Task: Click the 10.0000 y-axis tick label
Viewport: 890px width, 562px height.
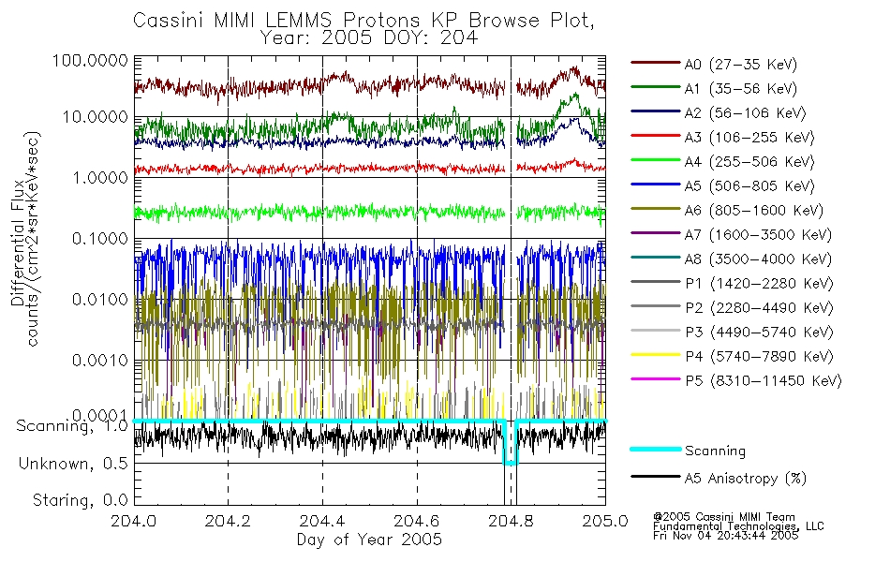Action: 95,117
